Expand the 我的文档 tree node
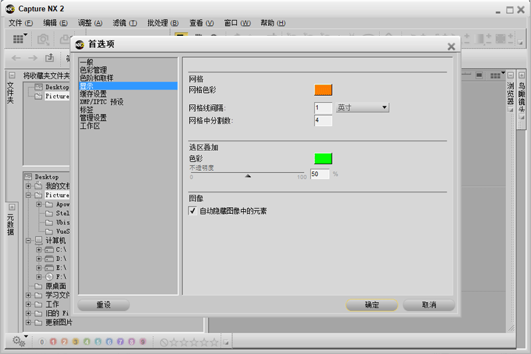531x354 pixels. click(29, 186)
